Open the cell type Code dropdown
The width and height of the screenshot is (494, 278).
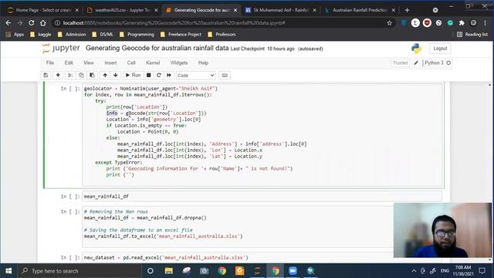click(x=195, y=76)
